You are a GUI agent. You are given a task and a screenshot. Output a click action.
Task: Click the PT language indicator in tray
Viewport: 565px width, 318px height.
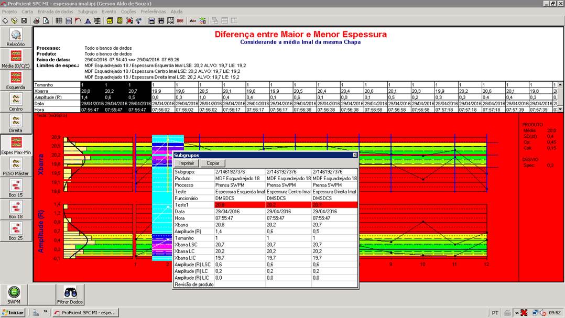pos(495,313)
